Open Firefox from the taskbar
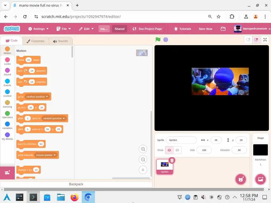271x203 pixels. coord(74,197)
